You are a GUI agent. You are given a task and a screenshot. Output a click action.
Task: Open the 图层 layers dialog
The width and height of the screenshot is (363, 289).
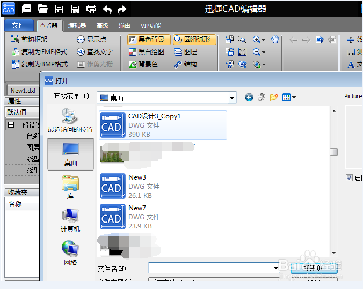(x=185, y=52)
